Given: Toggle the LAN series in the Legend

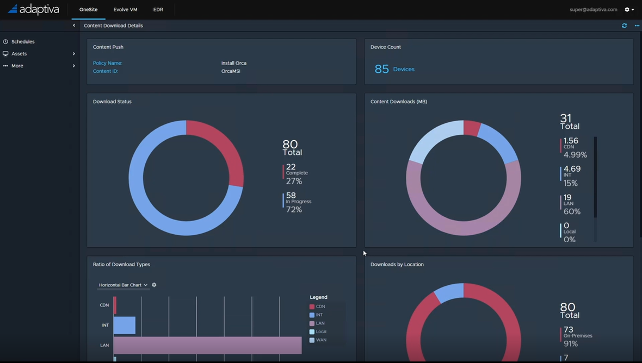Looking at the screenshot, I should pyautogui.click(x=319, y=323).
